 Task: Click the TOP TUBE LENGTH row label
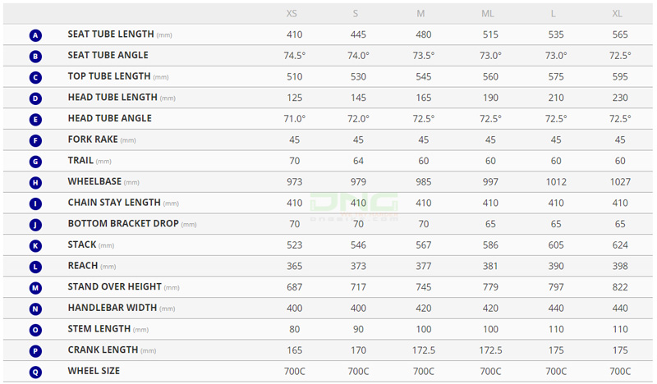(109, 76)
